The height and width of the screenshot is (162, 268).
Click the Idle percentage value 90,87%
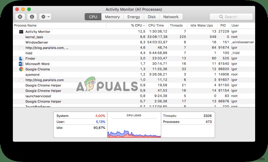99,128
